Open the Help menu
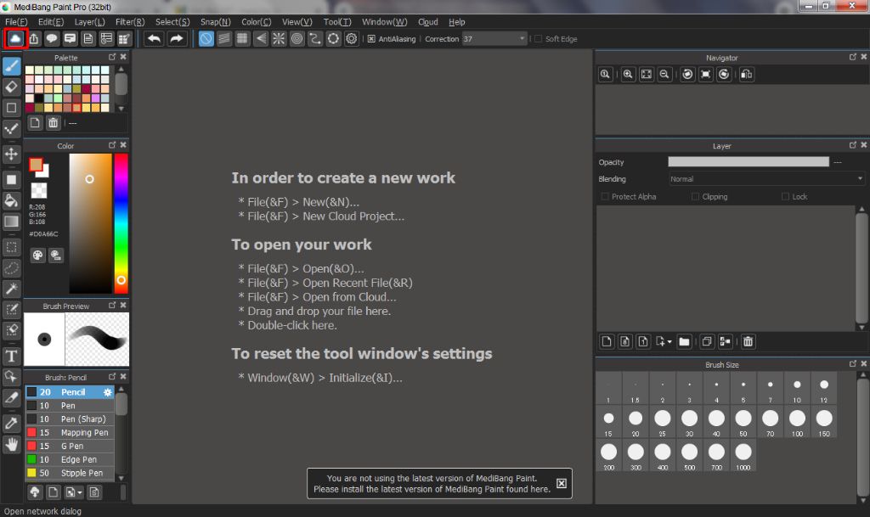This screenshot has height=517, width=870. click(x=456, y=21)
